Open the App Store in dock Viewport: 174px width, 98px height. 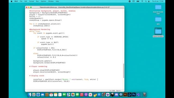tap(99, 95)
